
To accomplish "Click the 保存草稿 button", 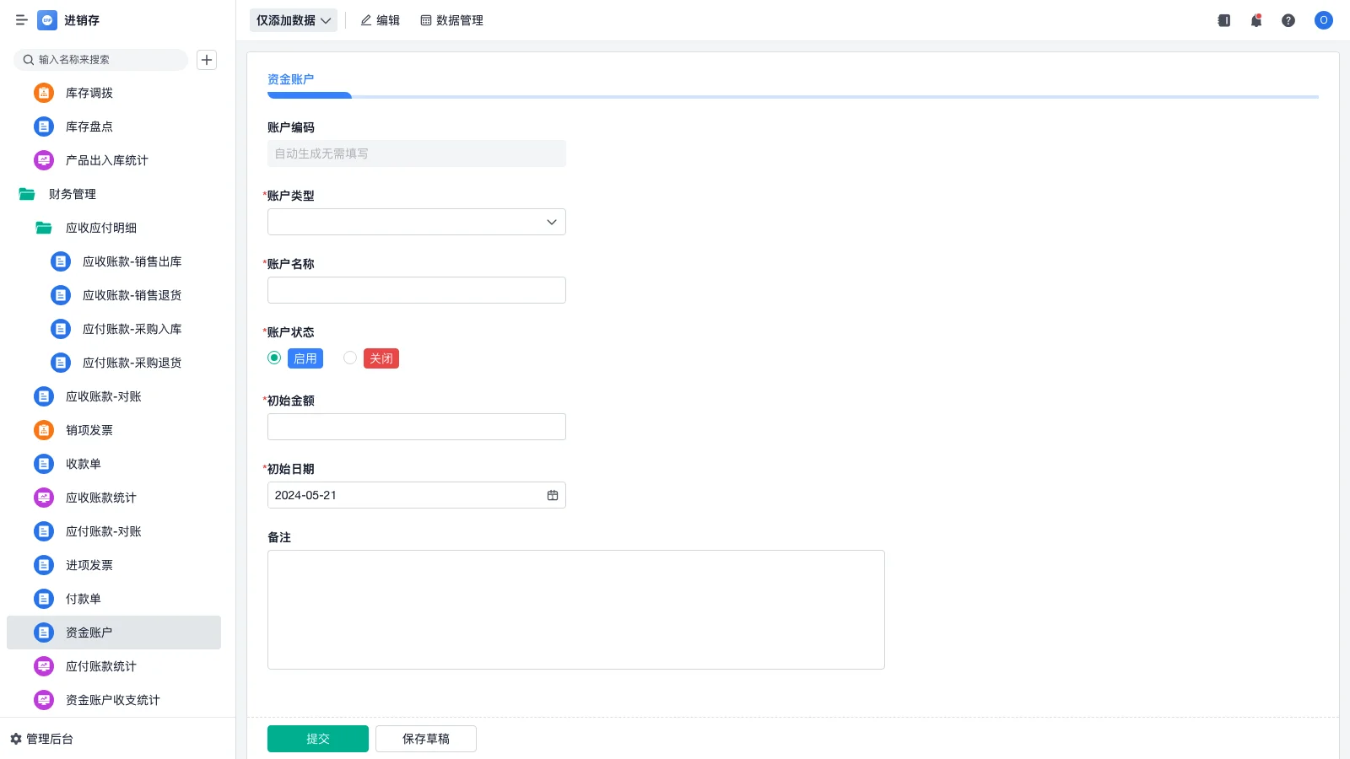I will tap(426, 739).
